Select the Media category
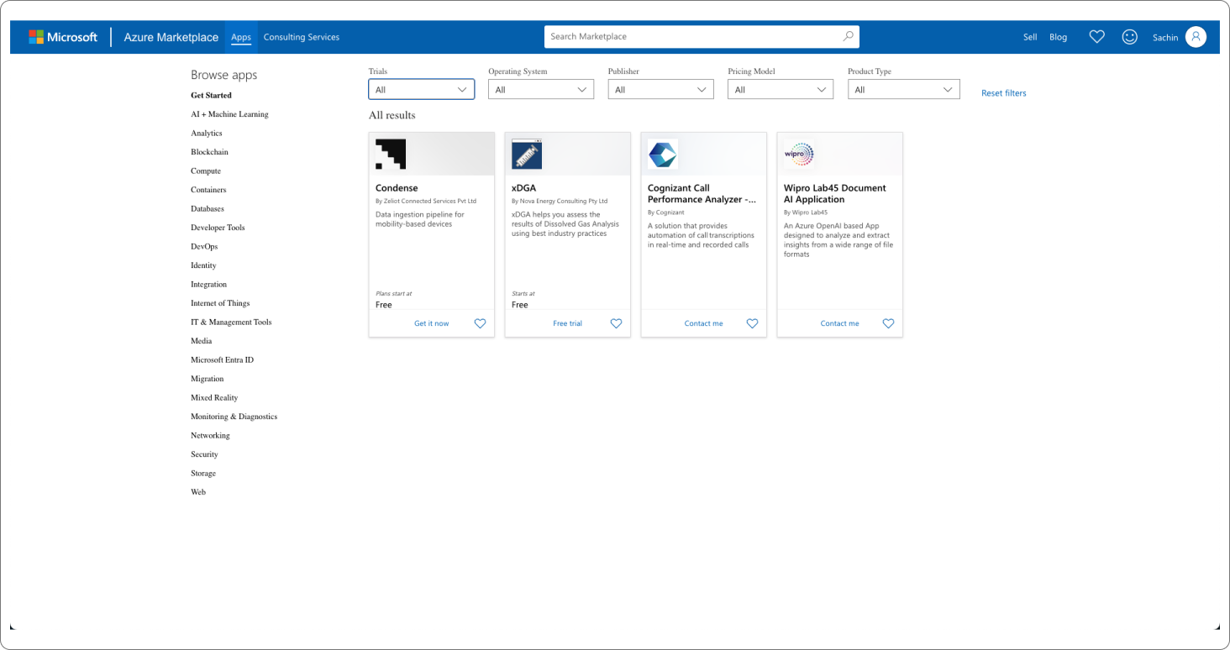 (202, 341)
